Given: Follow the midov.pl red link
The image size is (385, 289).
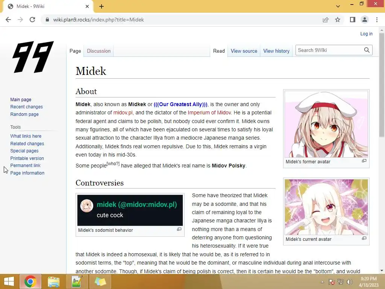Looking at the screenshot, I should pyautogui.click(x=123, y=113).
